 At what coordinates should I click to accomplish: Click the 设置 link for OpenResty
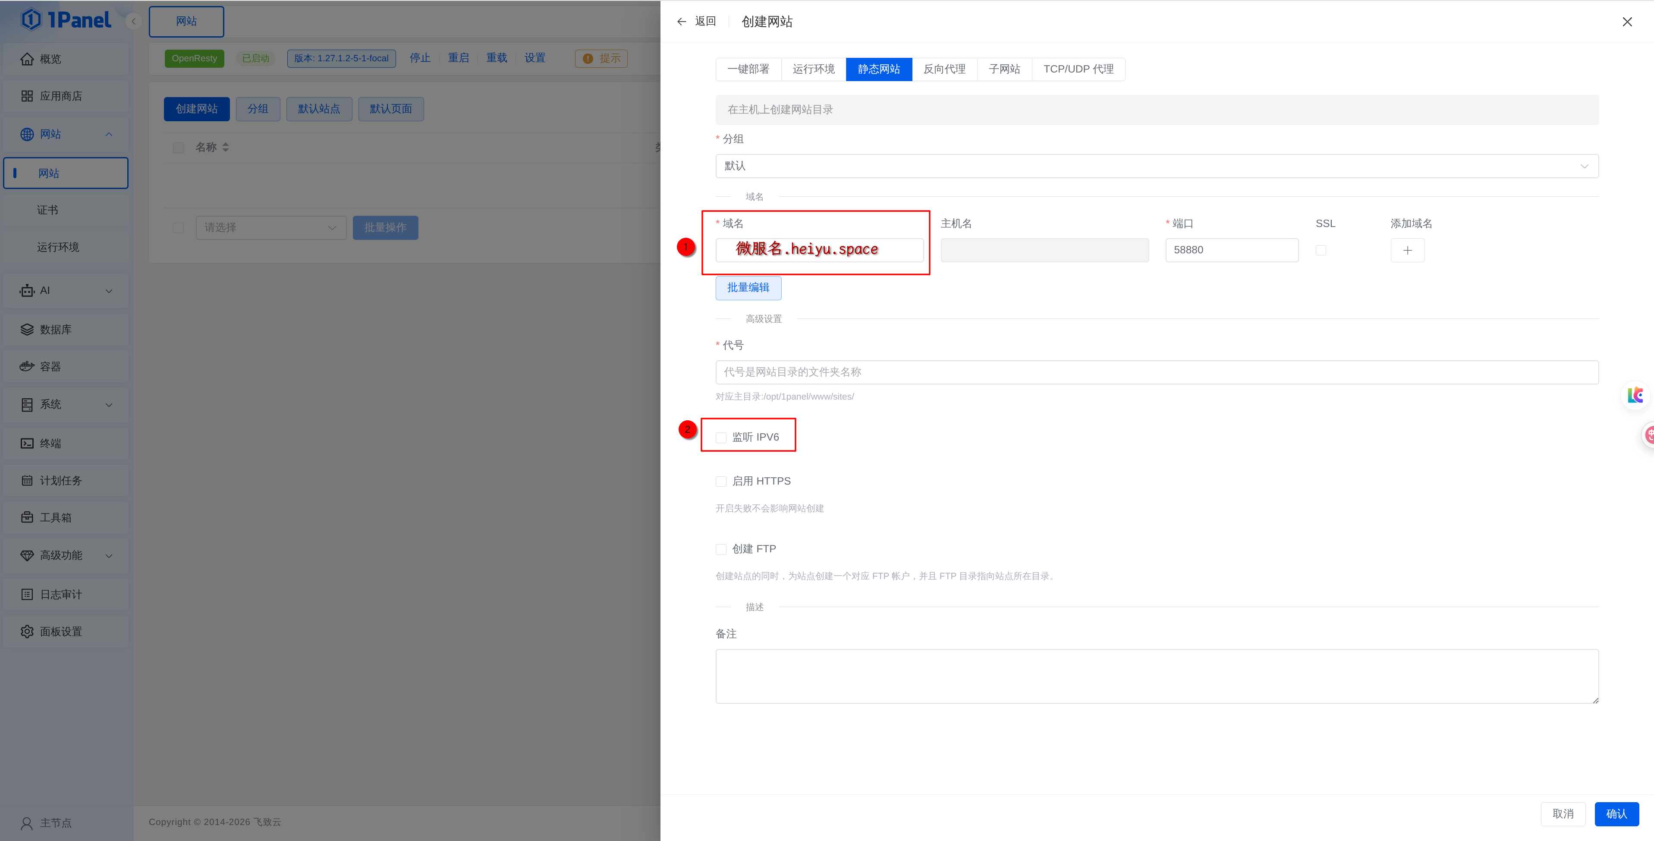point(535,58)
